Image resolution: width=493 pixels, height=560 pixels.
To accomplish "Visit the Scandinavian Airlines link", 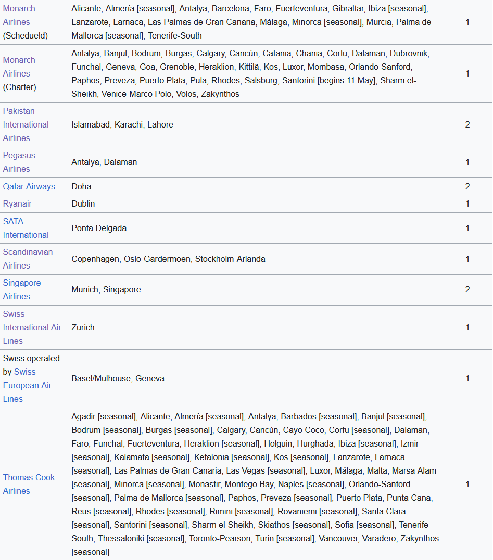I will tap(28, 259).
